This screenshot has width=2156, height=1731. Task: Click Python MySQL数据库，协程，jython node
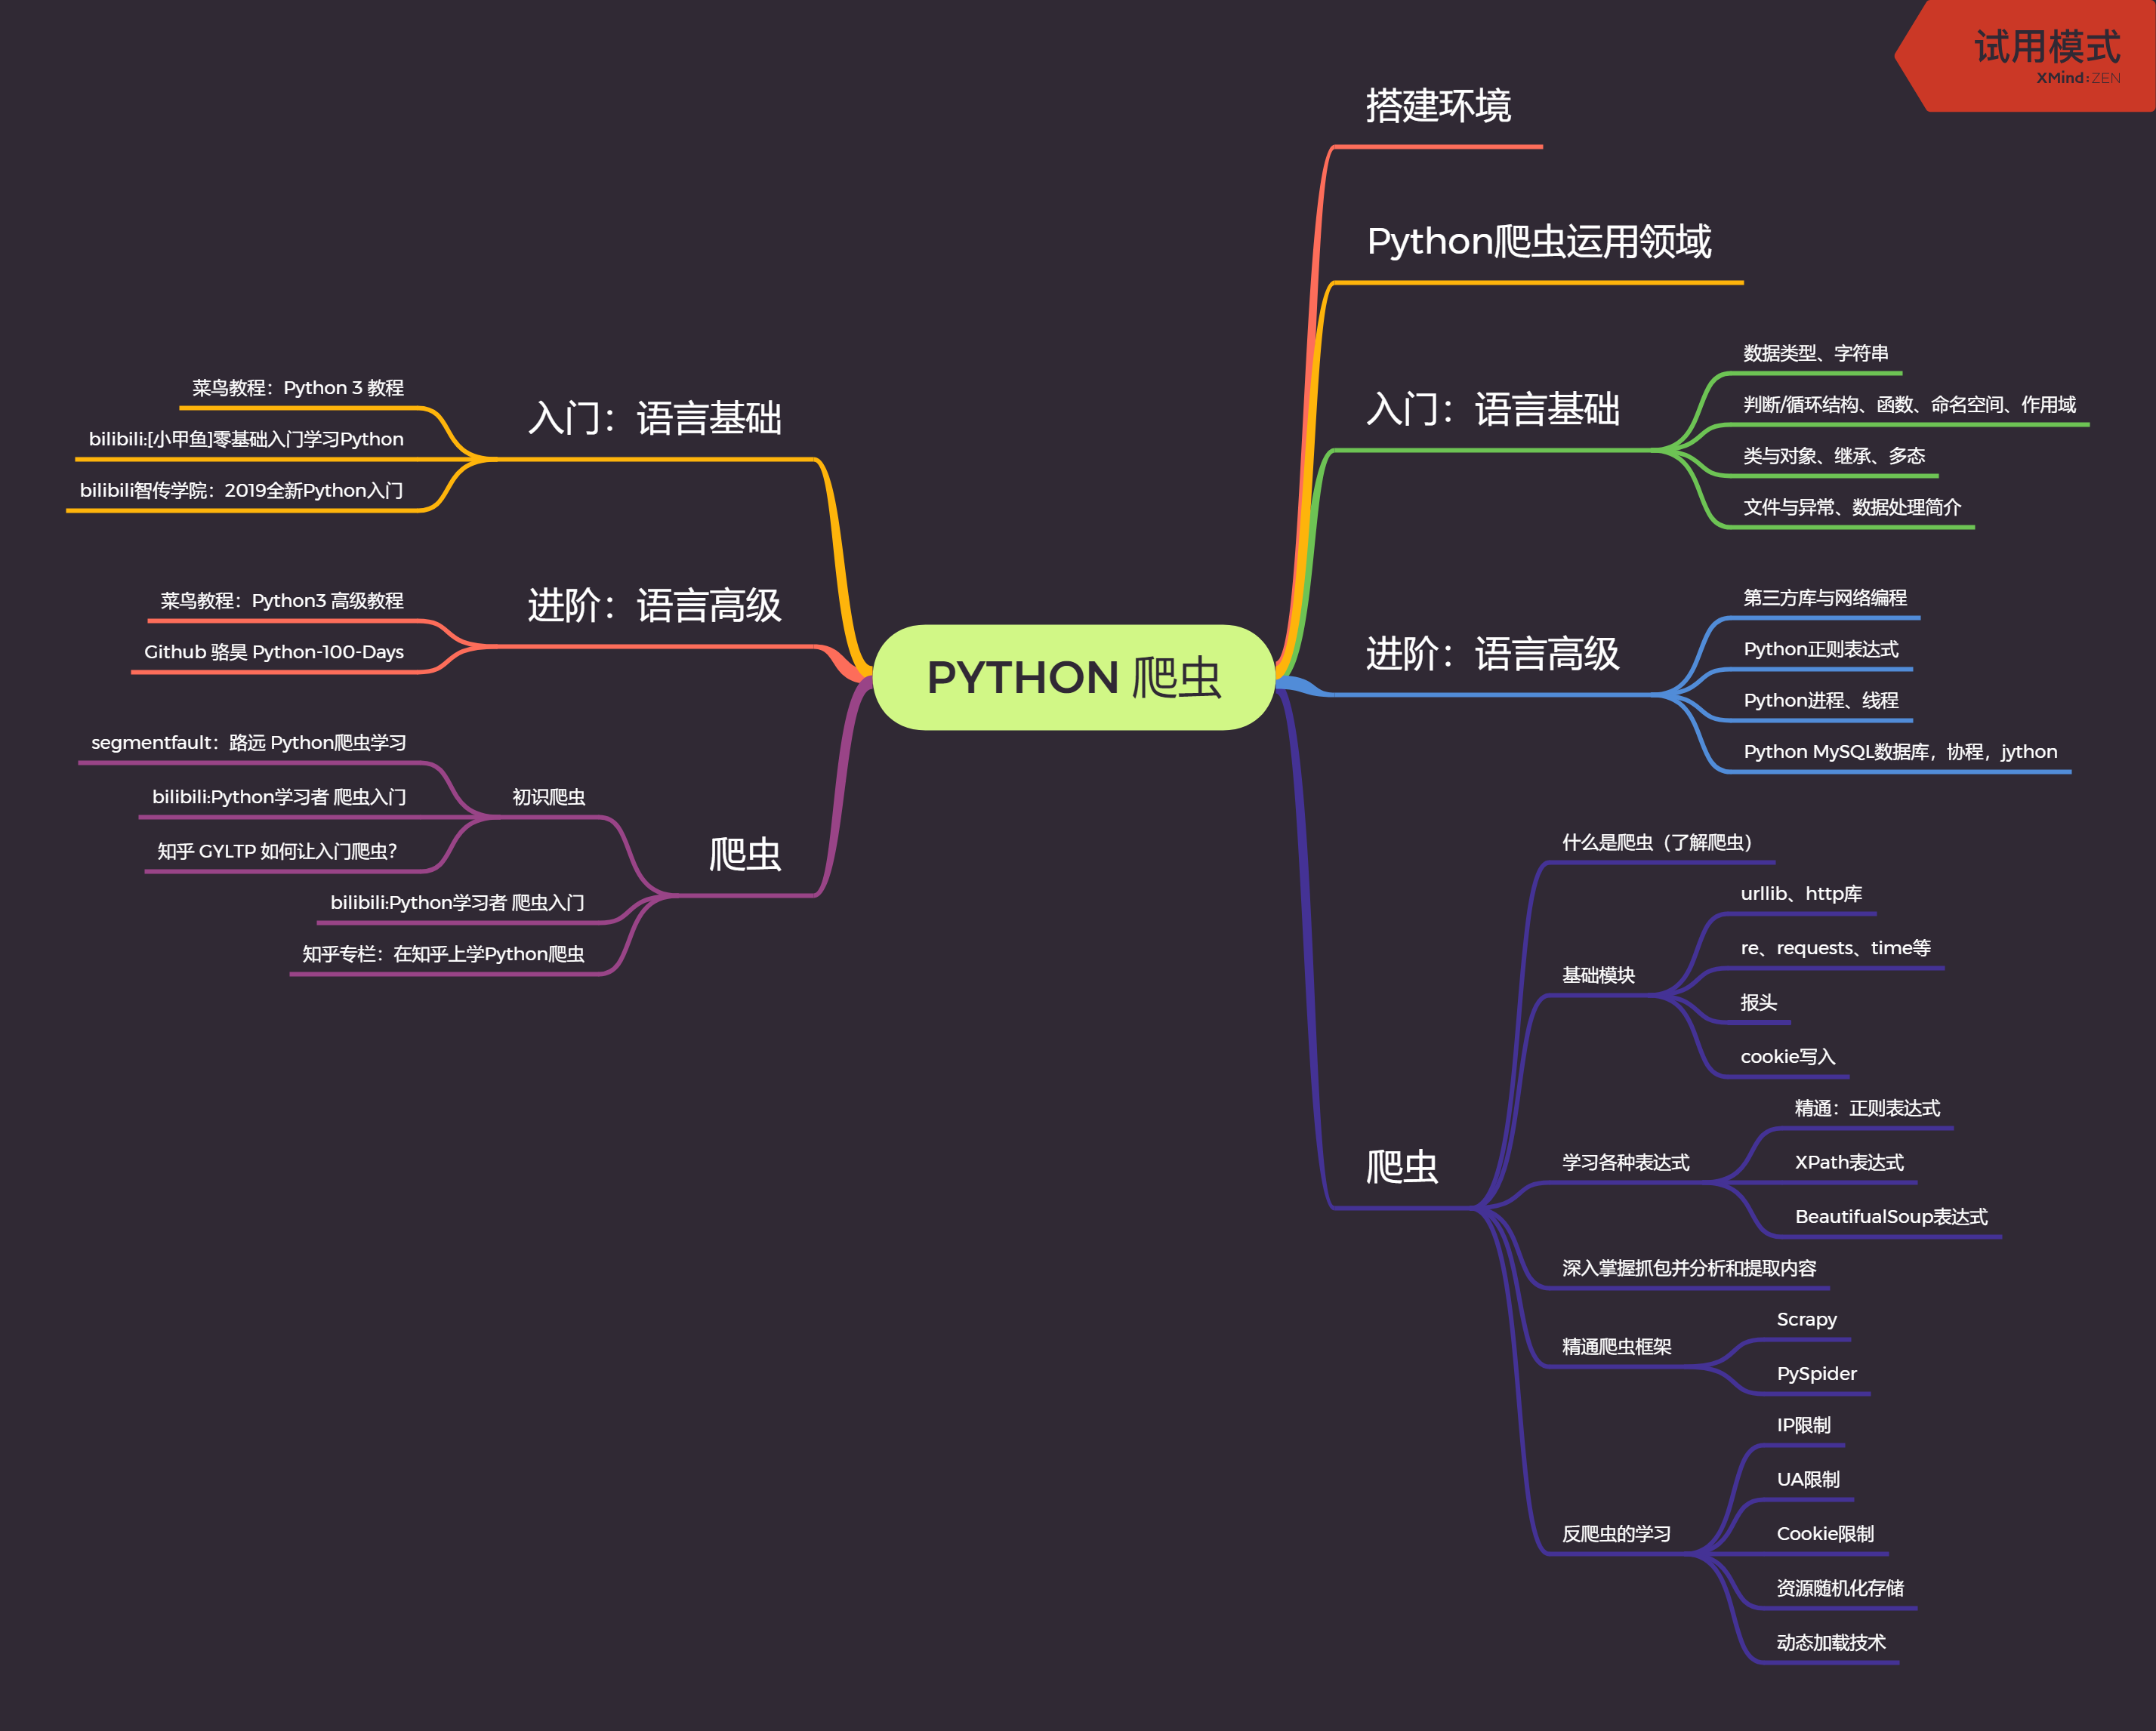click(x=1900, y=753)
